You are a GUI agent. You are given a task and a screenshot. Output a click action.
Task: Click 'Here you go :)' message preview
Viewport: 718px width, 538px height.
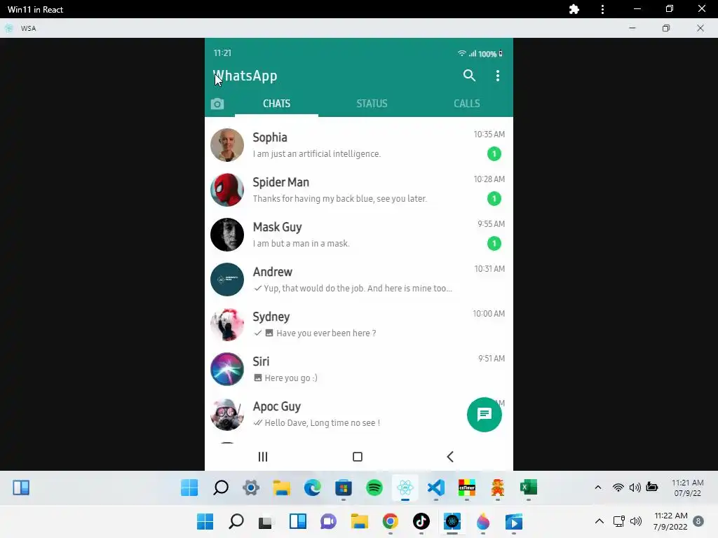click(x=291, y=378)
